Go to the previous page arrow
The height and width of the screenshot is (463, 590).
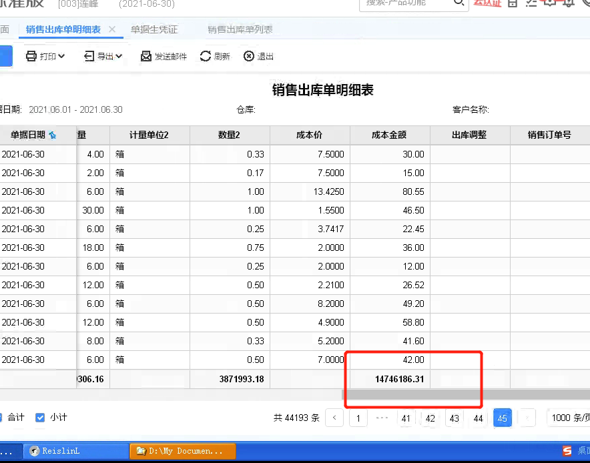[334, 418]
